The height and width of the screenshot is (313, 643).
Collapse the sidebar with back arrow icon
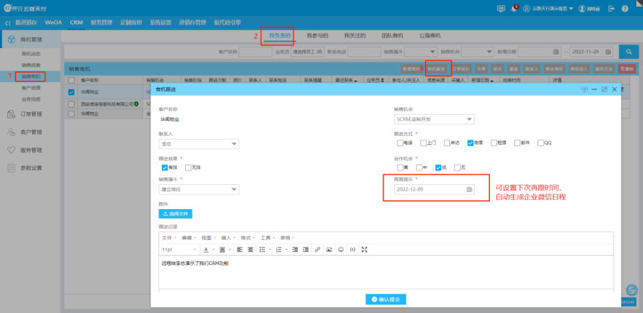[7, 23]
